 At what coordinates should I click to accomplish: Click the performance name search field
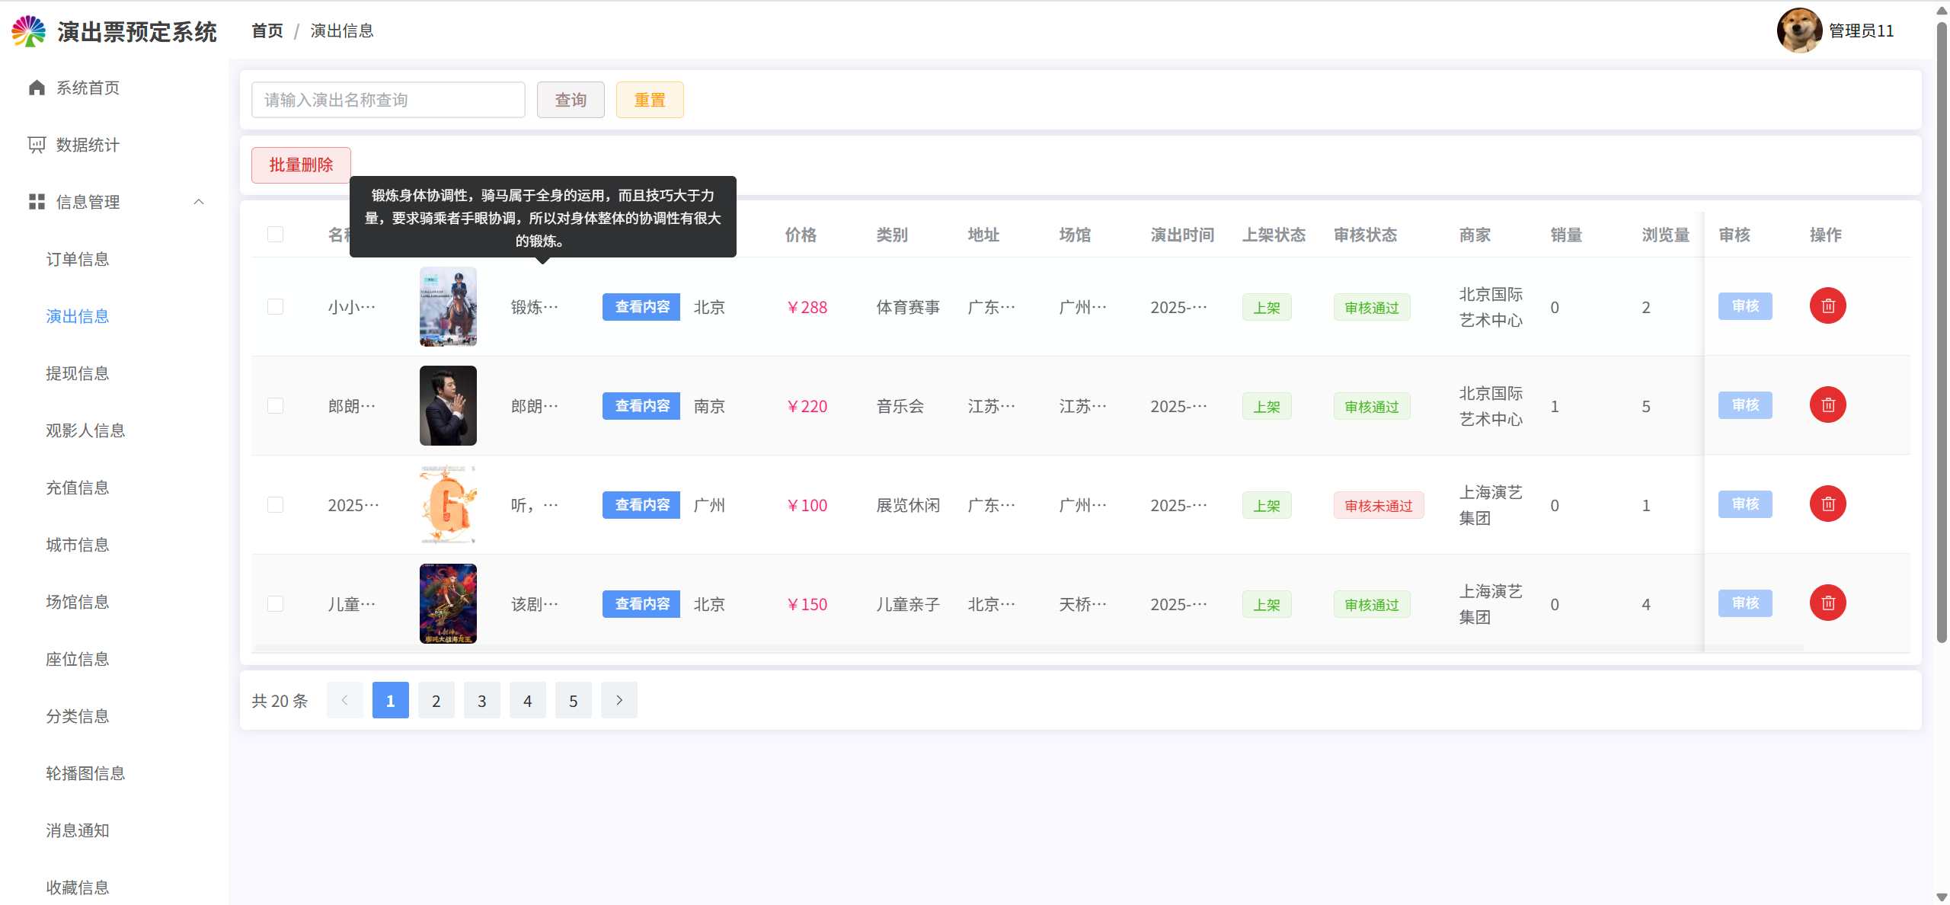388,100
